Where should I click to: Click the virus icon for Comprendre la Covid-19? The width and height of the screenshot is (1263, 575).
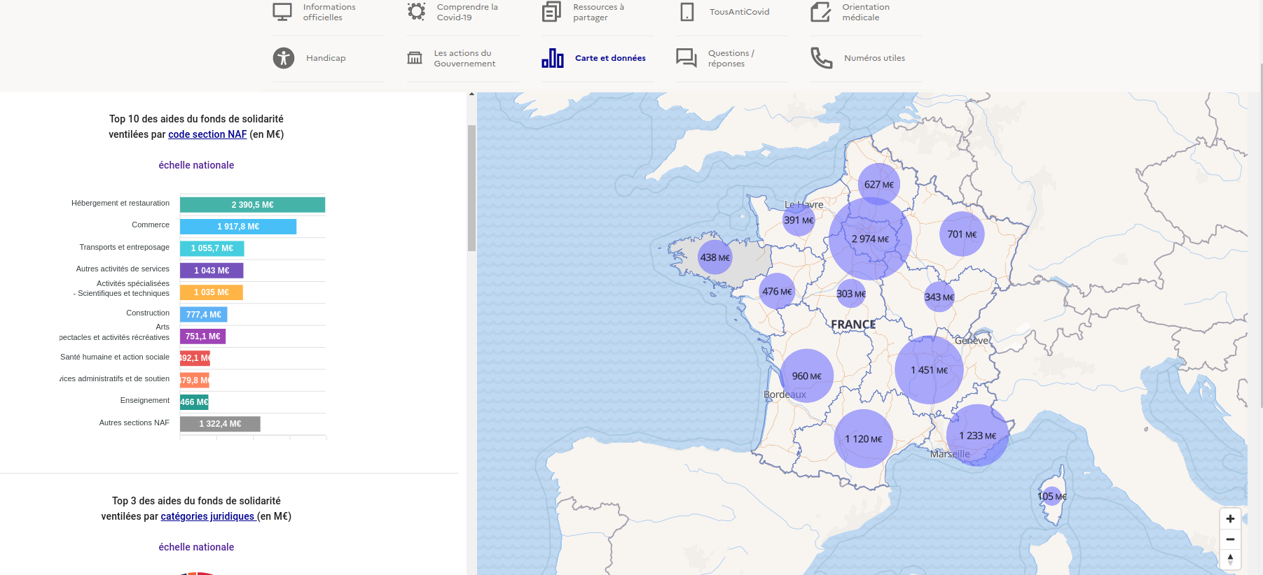(416, 11)
